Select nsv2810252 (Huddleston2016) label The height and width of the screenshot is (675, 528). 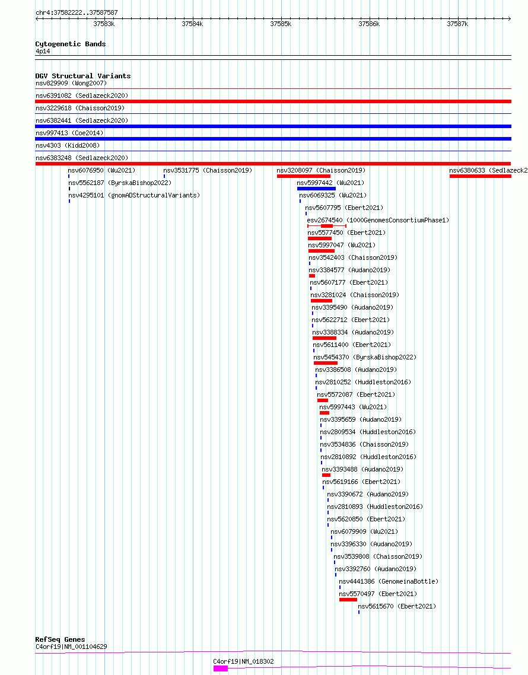pyautogui.click(x=363, y=383)
